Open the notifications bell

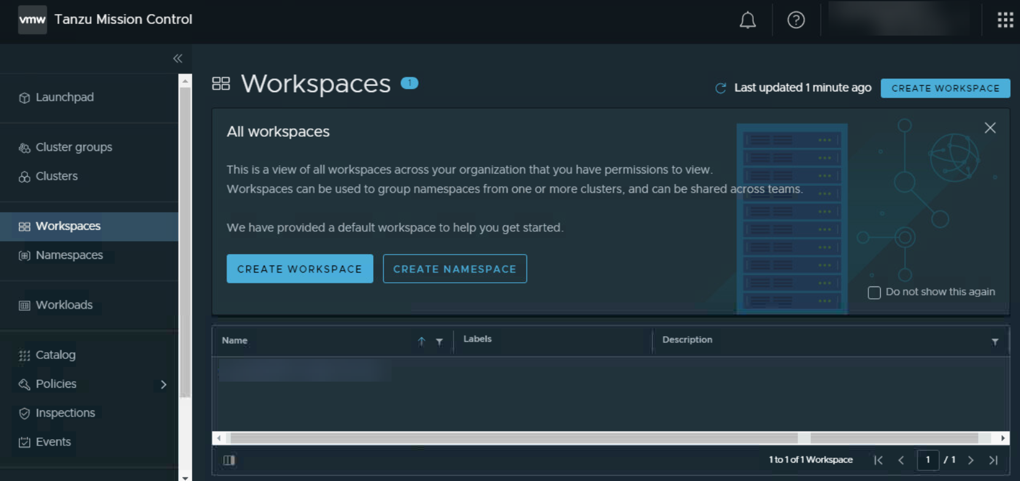coord(747,20)
